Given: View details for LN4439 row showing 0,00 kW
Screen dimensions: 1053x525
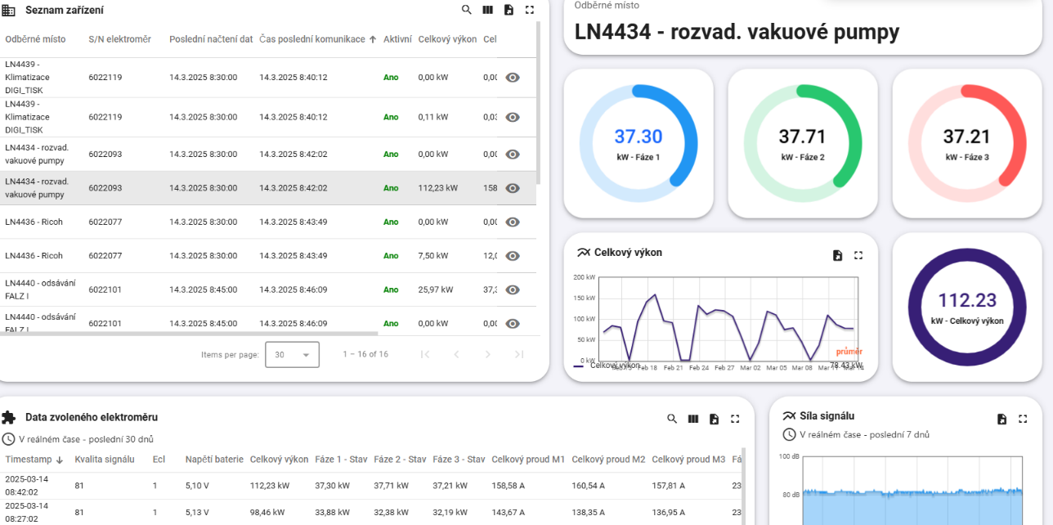Looking at the screenshot, I should pos(513,78).
